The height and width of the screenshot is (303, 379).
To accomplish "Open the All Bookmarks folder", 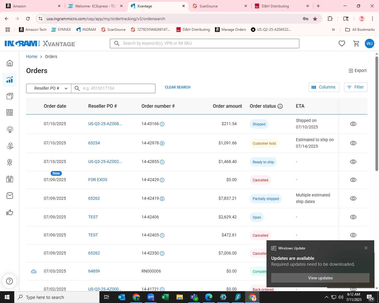I will 360,30.
